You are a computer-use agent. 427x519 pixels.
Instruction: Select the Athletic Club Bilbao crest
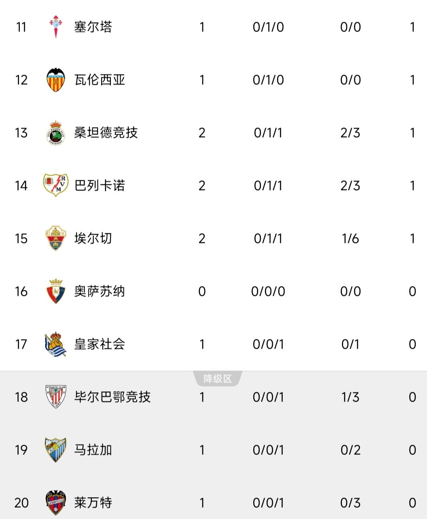point(55,397)
